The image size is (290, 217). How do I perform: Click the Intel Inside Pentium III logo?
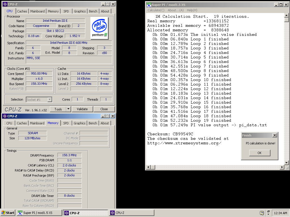point(99,28)
